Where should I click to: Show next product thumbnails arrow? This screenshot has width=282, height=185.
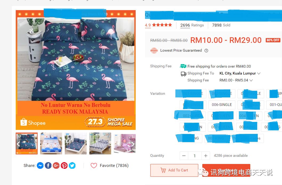pyautogui.click(x=132, y=144)
